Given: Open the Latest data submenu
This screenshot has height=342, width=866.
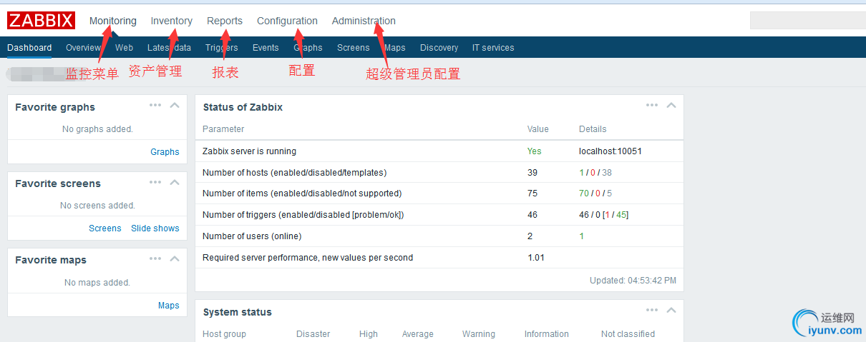Looking at the screenshot, I should pyautogui.click(x=169, y=48).
